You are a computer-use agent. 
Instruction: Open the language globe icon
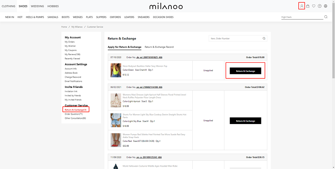click(x=326, y=6)
